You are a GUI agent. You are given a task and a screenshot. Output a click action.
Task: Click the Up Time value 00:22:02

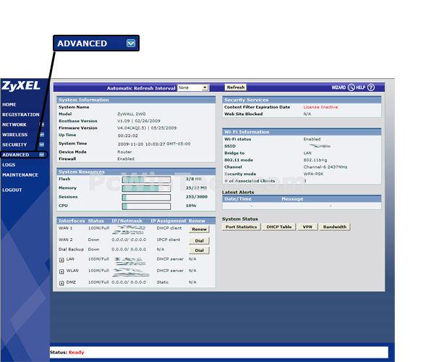click(x=127, y=135)
